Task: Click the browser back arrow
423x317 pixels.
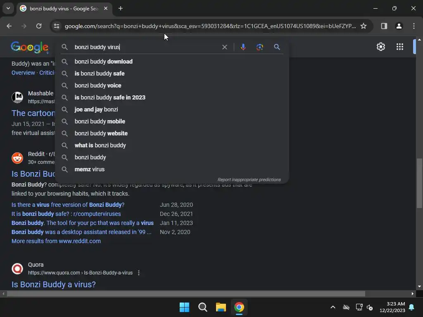Action: tap(9, 26)
